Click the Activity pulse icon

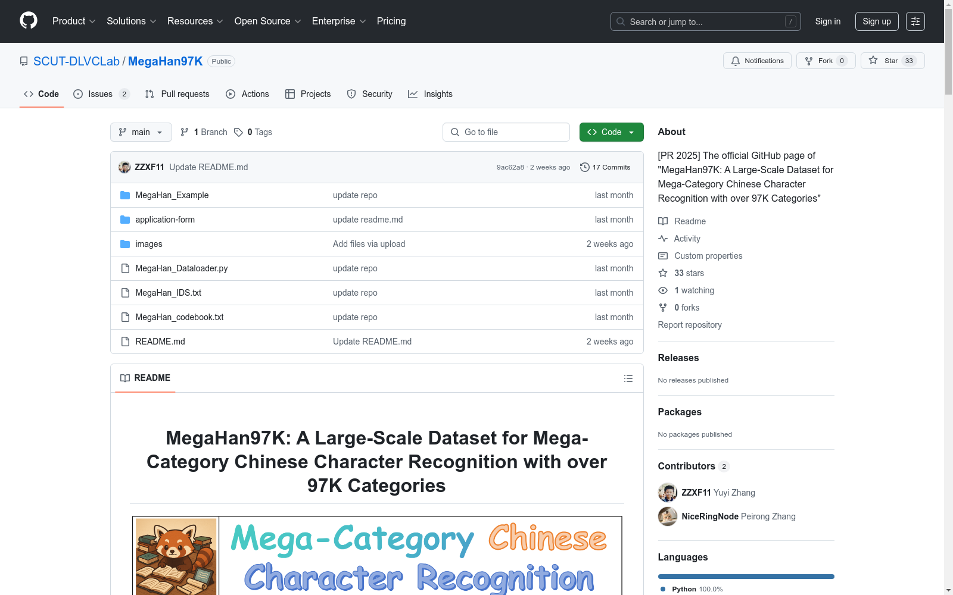point(663,239)
